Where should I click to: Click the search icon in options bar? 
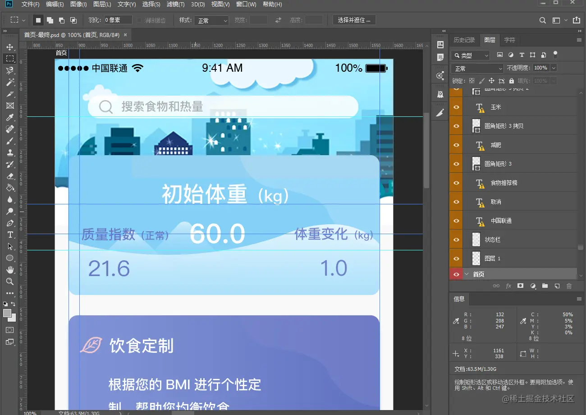[x=543, y=20]
